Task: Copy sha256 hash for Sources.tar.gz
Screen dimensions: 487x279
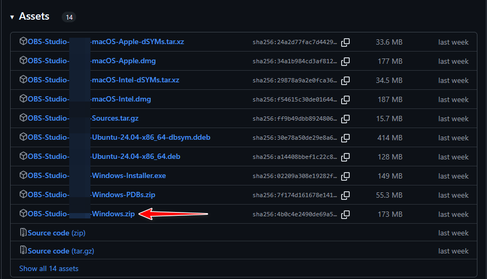Action: click(345, 119)
